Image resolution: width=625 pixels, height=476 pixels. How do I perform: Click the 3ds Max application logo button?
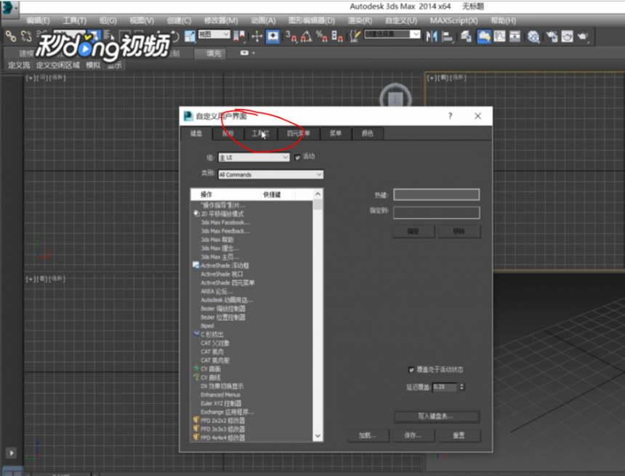(9, 9)
